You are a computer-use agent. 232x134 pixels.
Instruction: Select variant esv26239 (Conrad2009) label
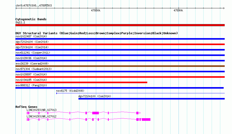point(32,64)
